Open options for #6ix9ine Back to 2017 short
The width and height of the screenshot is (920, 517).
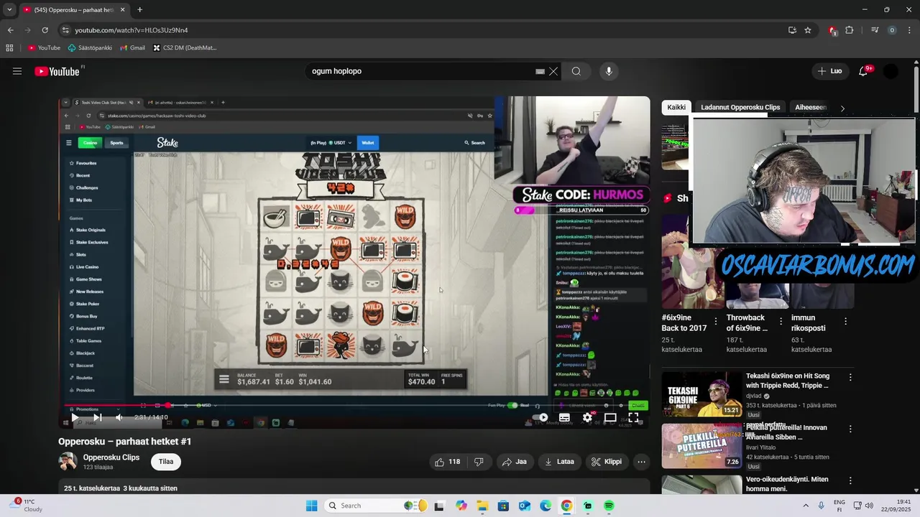[716, 321]
